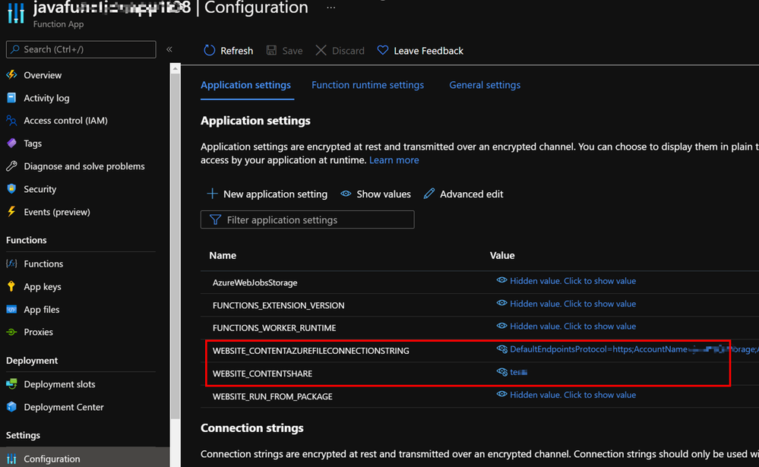Click the Discard X icon
The width and height of the screenshot is (759, 467).
(321, 50)
